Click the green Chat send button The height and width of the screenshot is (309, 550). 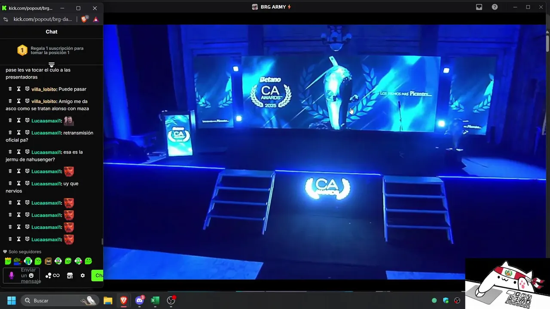(98, 276)
